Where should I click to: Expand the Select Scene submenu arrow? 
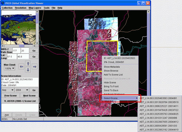click(x=137, y=98)
